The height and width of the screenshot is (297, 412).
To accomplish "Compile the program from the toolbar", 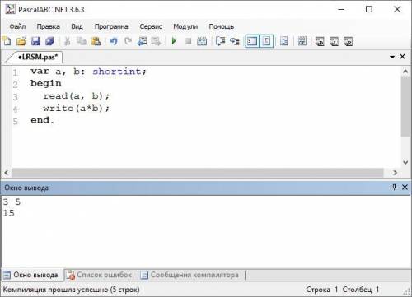I will 202,41.
